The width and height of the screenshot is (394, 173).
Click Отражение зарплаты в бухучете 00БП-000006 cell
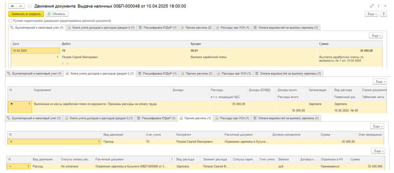point(132,166)
